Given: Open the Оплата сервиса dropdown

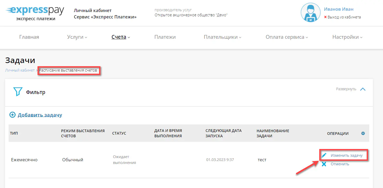Looking at the screenshot, I should (287, 37).
